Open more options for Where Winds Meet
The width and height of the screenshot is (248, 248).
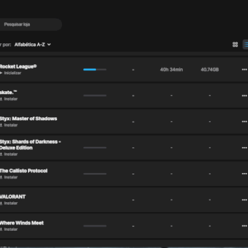(244, 226)
